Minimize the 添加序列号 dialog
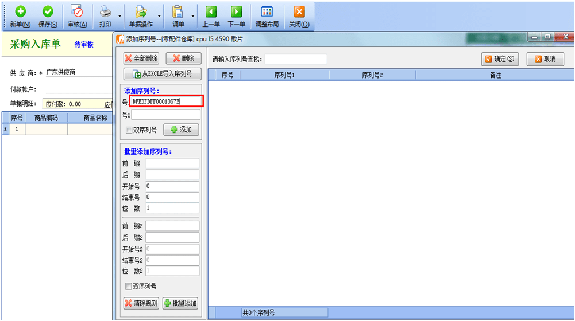575x321 pixels. tap(534, 37)
